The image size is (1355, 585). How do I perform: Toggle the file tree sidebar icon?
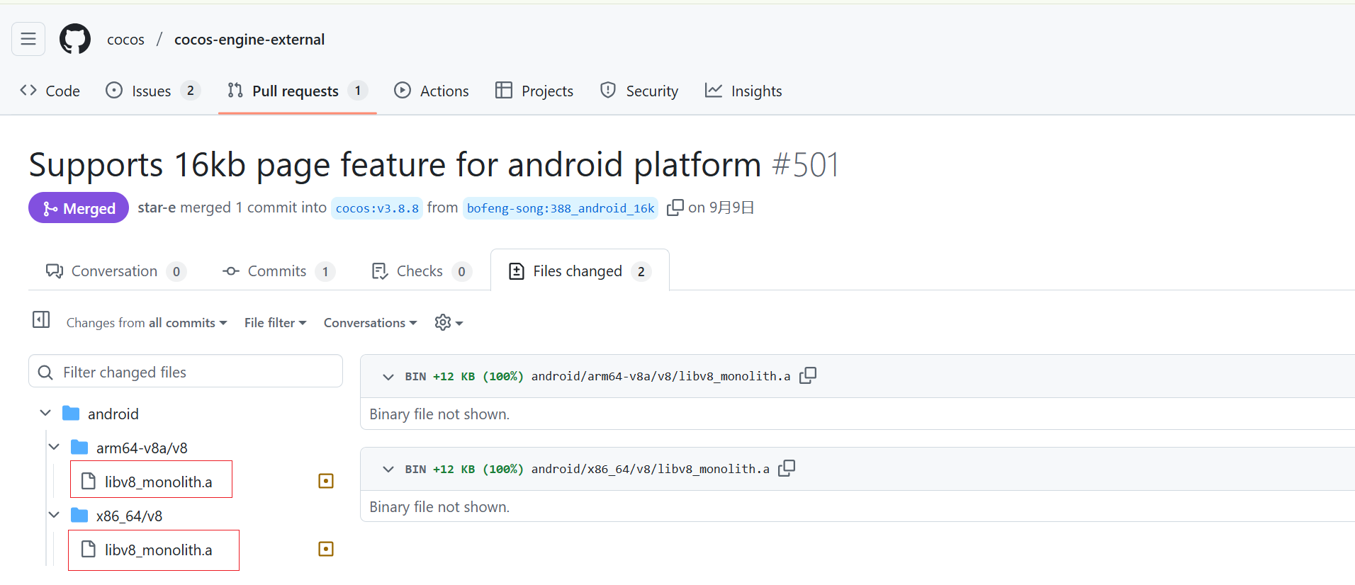(x=41, y=320)
